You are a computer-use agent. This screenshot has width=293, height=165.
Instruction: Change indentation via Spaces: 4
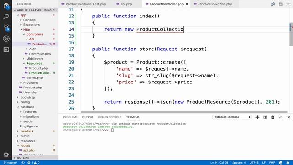(x=239, y=163)
